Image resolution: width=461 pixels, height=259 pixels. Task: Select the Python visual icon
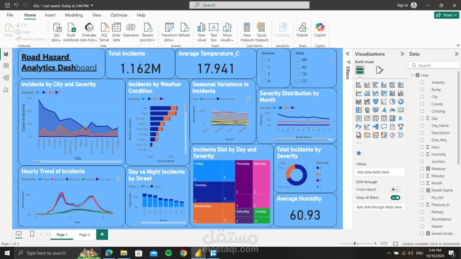pyautogui.click(x=359, y=126)
